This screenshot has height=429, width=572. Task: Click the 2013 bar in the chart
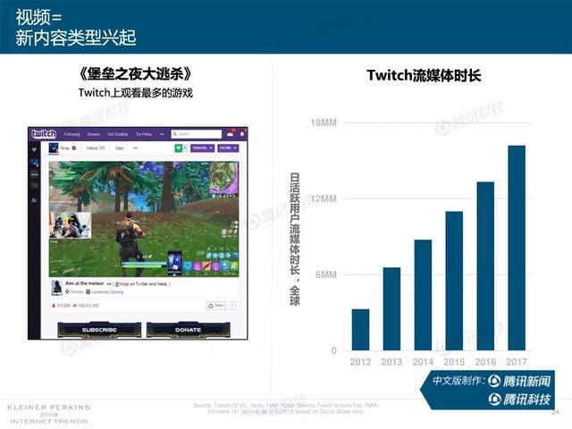pos(391,309)
